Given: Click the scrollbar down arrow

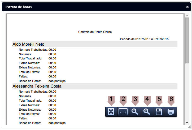Looking at the screenshot, I should pos(187,123).
